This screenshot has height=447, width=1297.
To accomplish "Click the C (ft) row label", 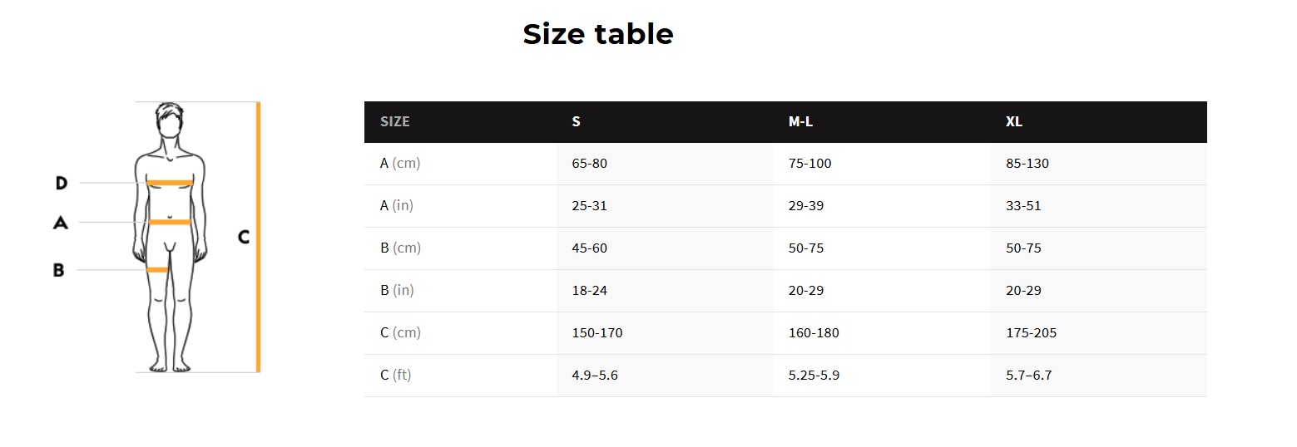I will tap(396, 376).
